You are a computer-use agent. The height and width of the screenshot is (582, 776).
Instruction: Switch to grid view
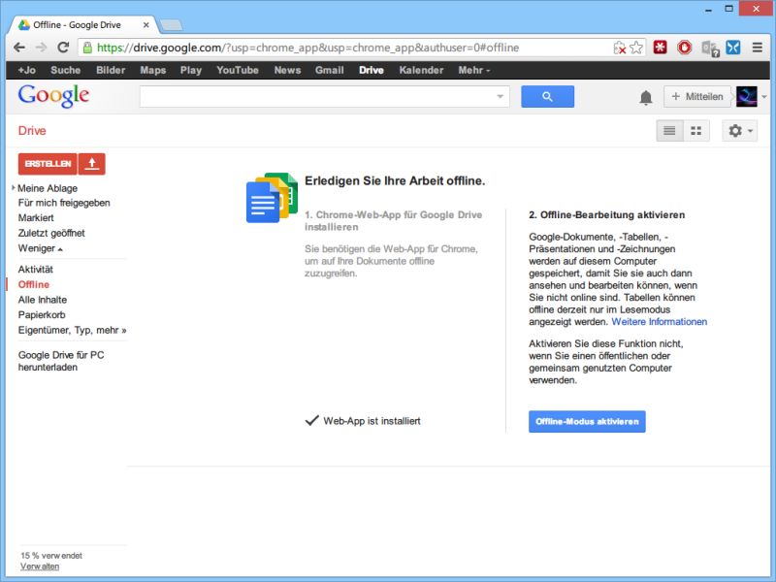[696, 131]
